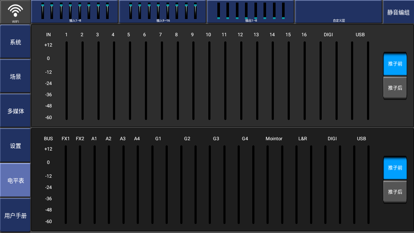
Task: Select input channel 11 meter label
Action: coord(224,35)
